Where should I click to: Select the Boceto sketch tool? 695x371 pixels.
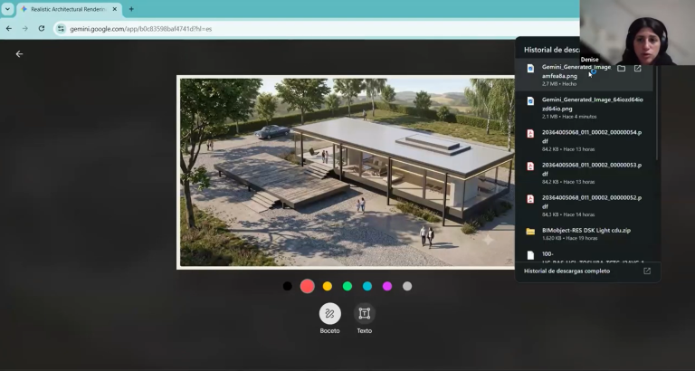coord(329,314)
